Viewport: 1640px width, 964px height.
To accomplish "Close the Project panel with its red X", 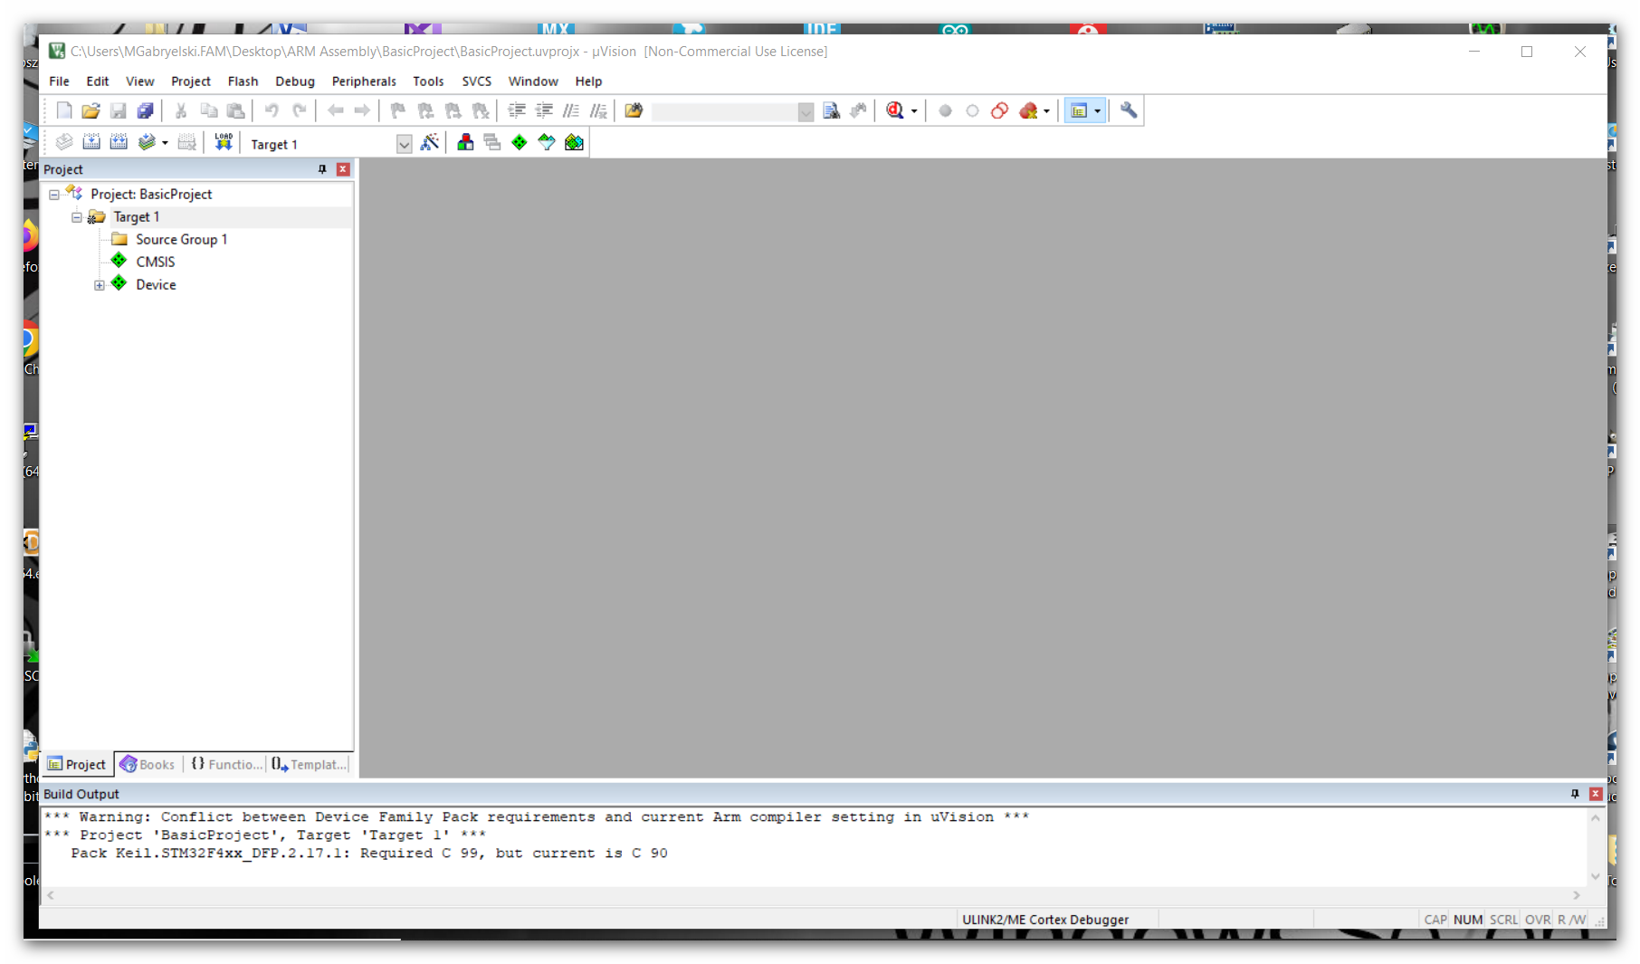I will 343,169.
